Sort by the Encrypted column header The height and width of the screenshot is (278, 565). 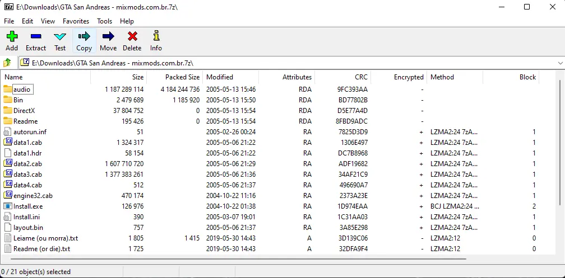point(399,77)
